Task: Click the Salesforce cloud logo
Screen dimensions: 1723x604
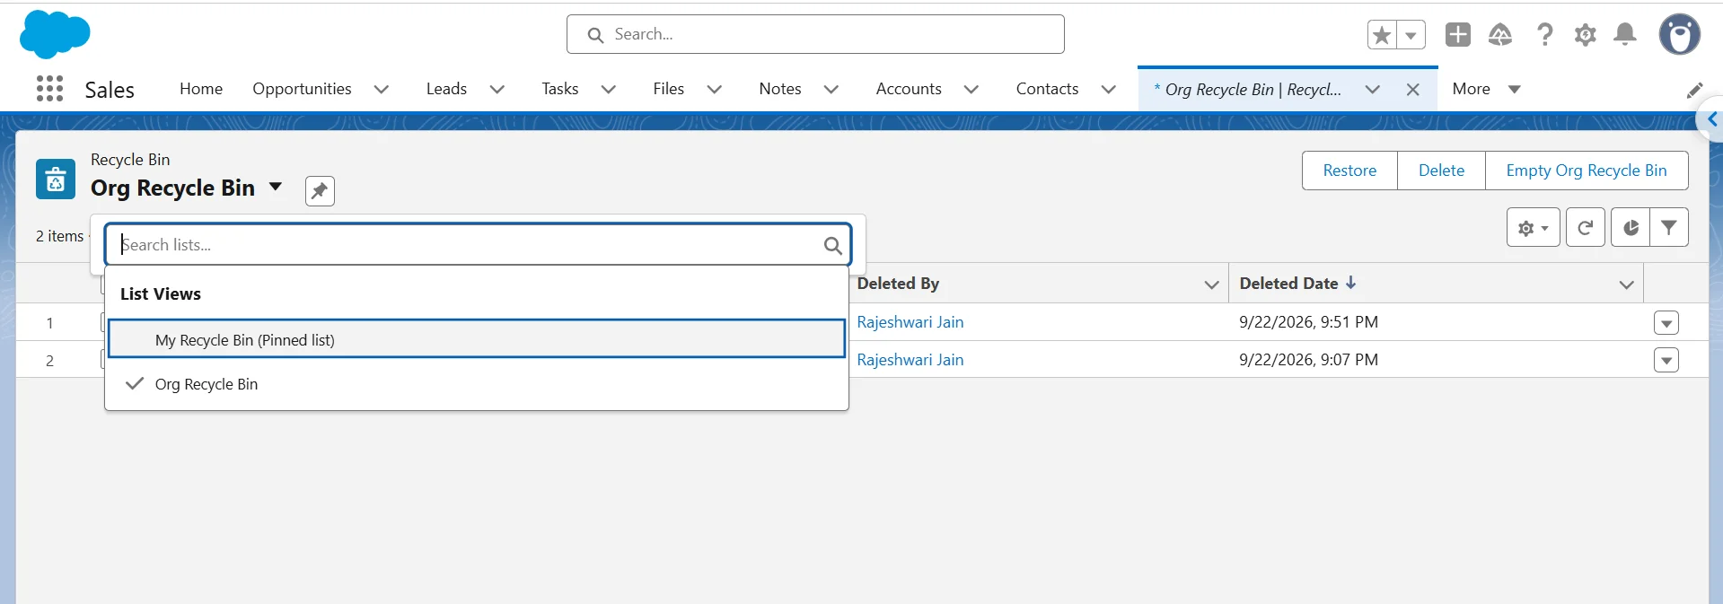Action: pos(55,34)
